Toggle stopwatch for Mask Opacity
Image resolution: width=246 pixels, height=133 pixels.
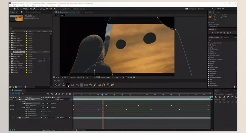[26, 114]
